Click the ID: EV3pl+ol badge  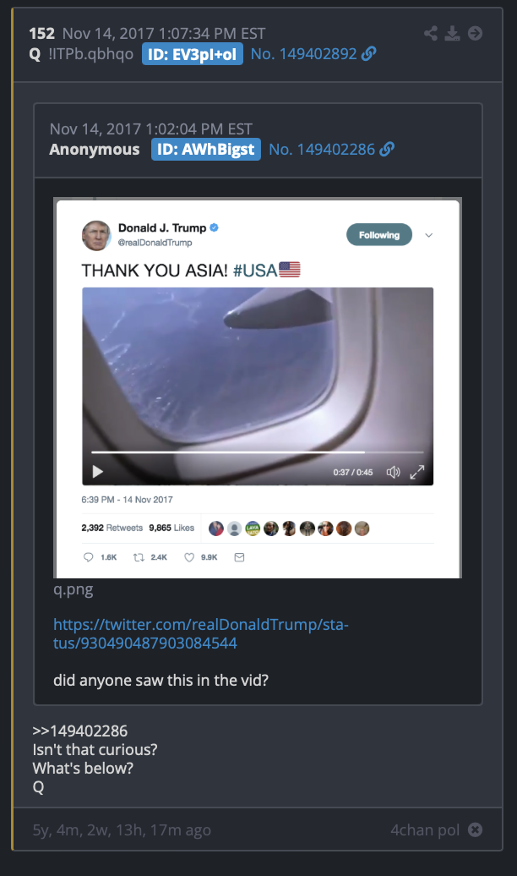pyautogui.click(x=193, y=54)
